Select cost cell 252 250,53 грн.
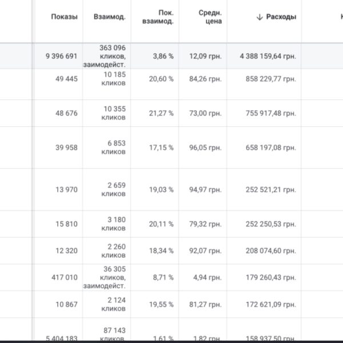 [x=271, y=224]
